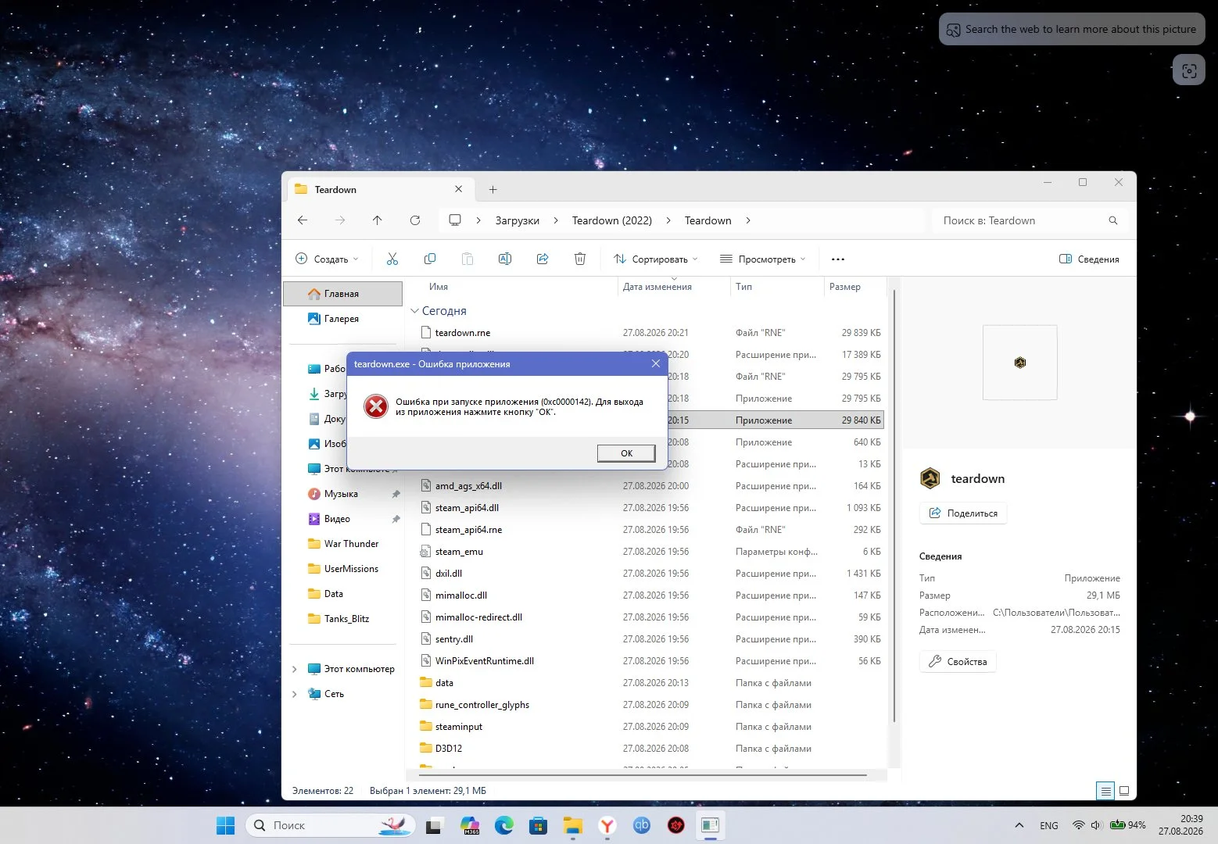Viewport: 1218px width, 844px height.
Task: Switch to details list view in status bar
Action: click(1105, 791)
